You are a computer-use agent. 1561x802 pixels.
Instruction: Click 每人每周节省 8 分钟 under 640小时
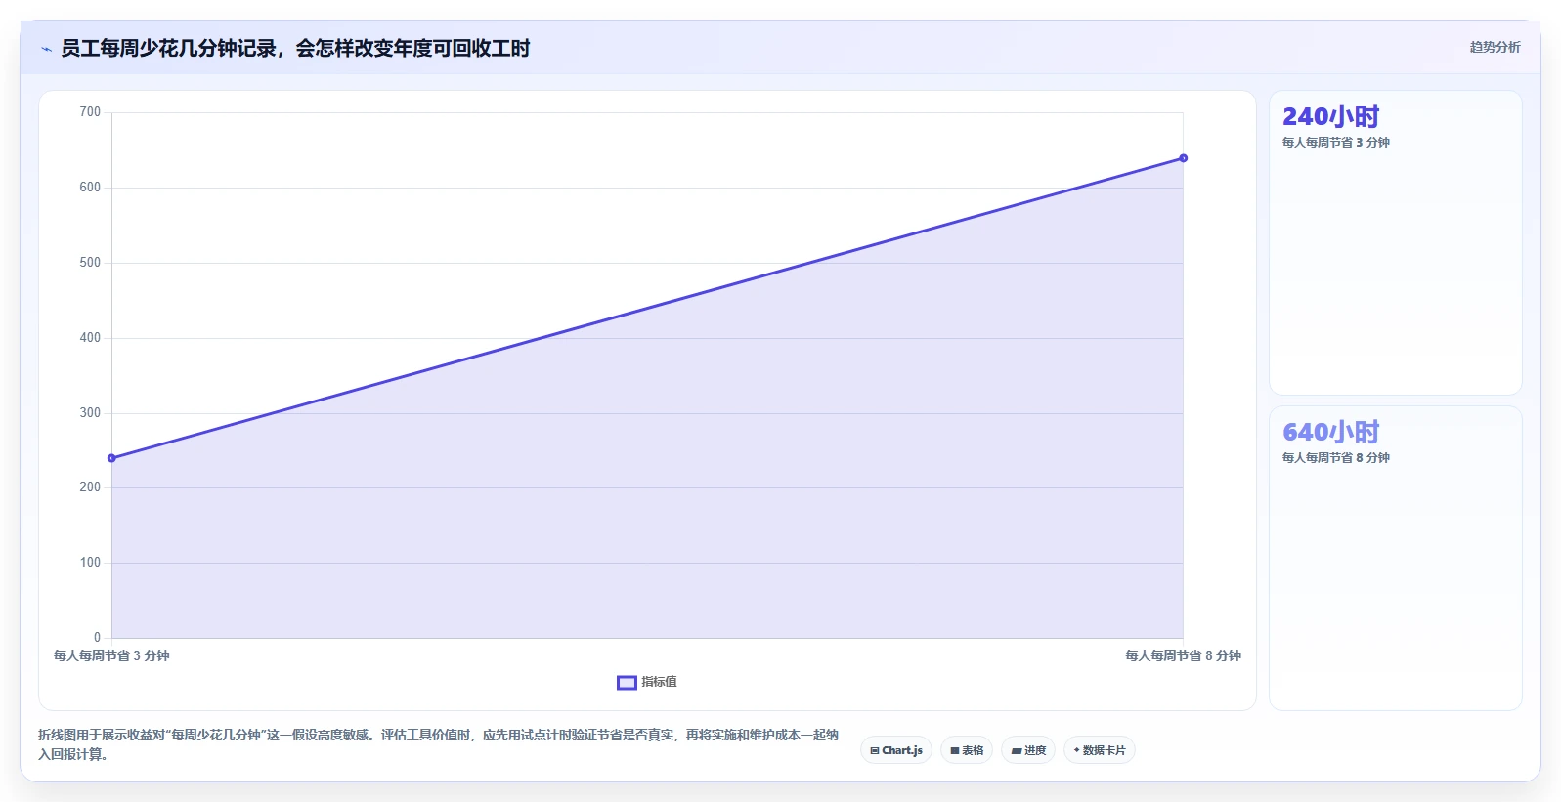click(1335, 458)
